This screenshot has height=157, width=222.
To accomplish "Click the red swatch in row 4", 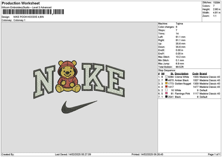I will tap(166, 87).
